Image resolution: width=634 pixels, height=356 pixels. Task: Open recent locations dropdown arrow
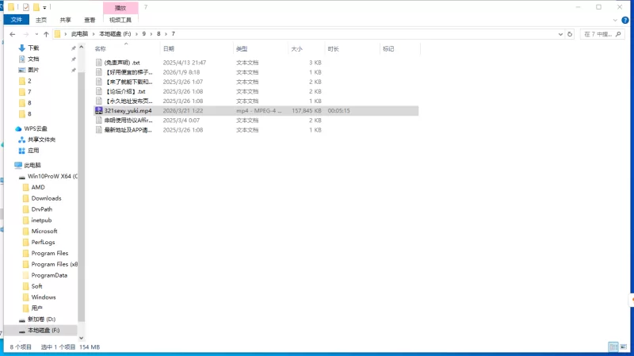[36, 34]
